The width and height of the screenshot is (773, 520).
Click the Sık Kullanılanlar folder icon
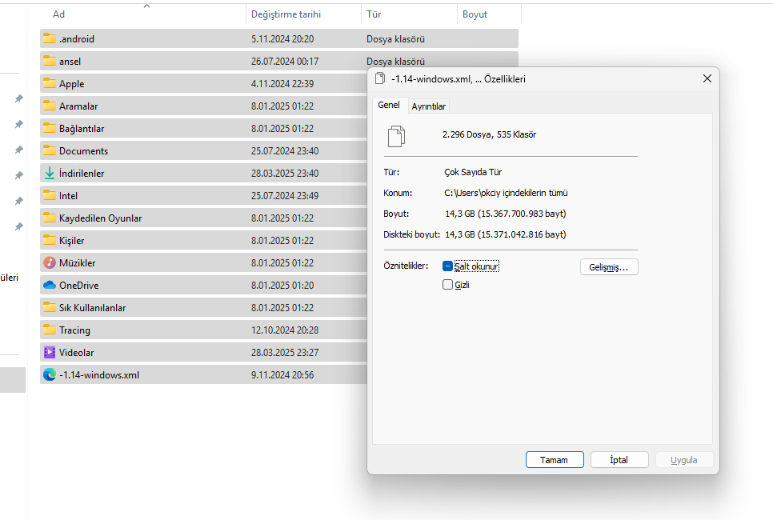coord(50,307)
